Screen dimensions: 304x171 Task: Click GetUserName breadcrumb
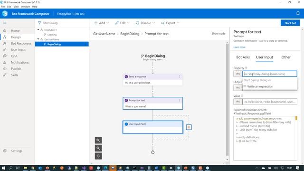104,34
